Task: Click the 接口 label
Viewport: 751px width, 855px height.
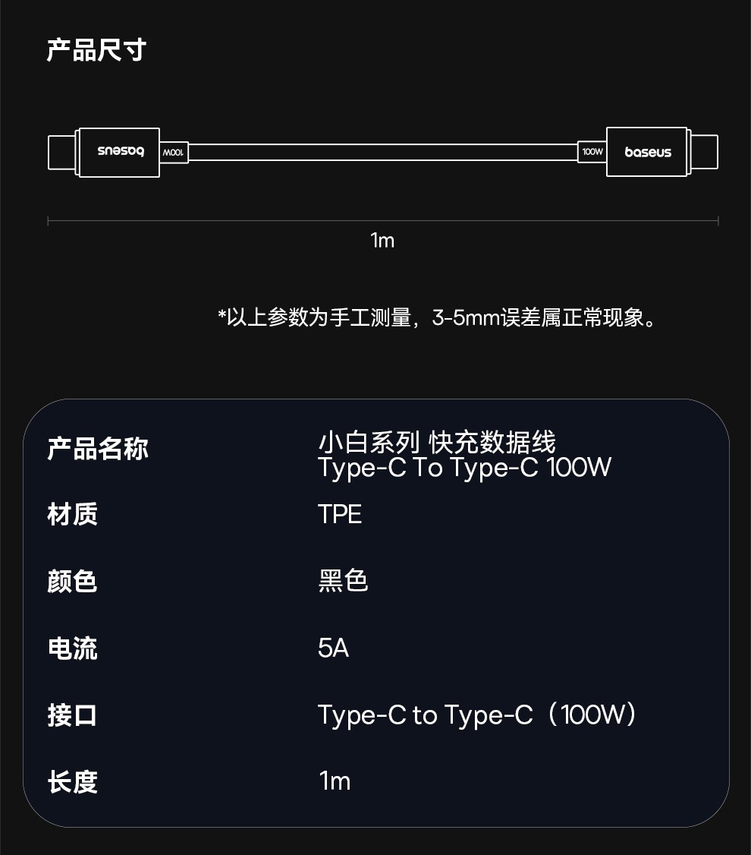Action: coord(72,715)
